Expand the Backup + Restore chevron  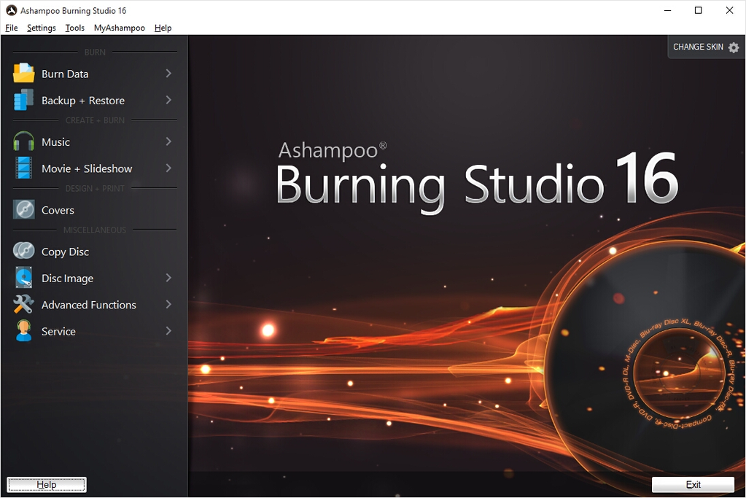[x=168, y=100]
